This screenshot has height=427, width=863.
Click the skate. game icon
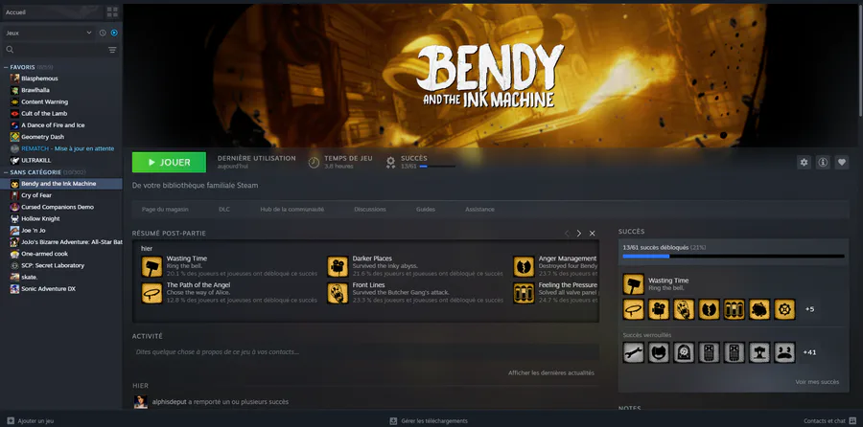click(14, 277)
